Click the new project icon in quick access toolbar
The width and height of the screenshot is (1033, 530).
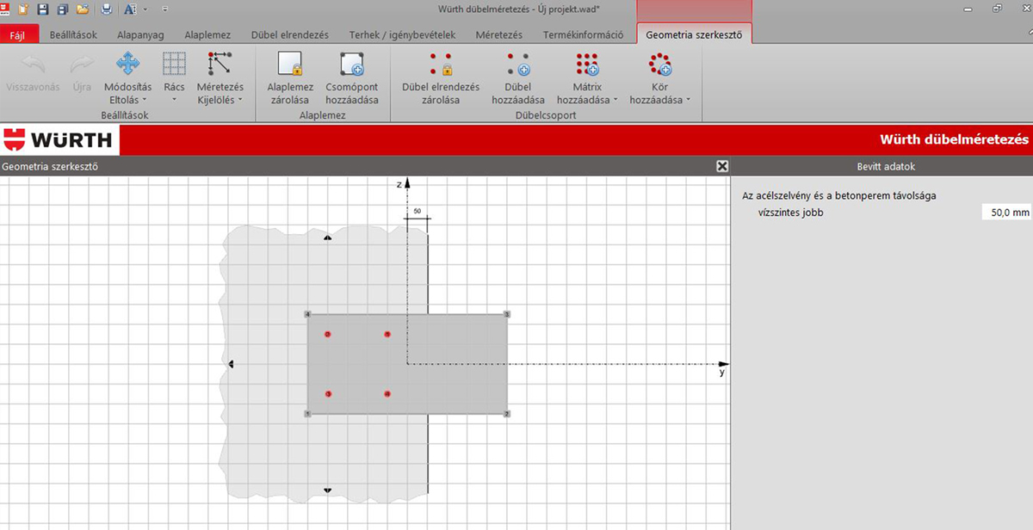click(x=22, y=9)
